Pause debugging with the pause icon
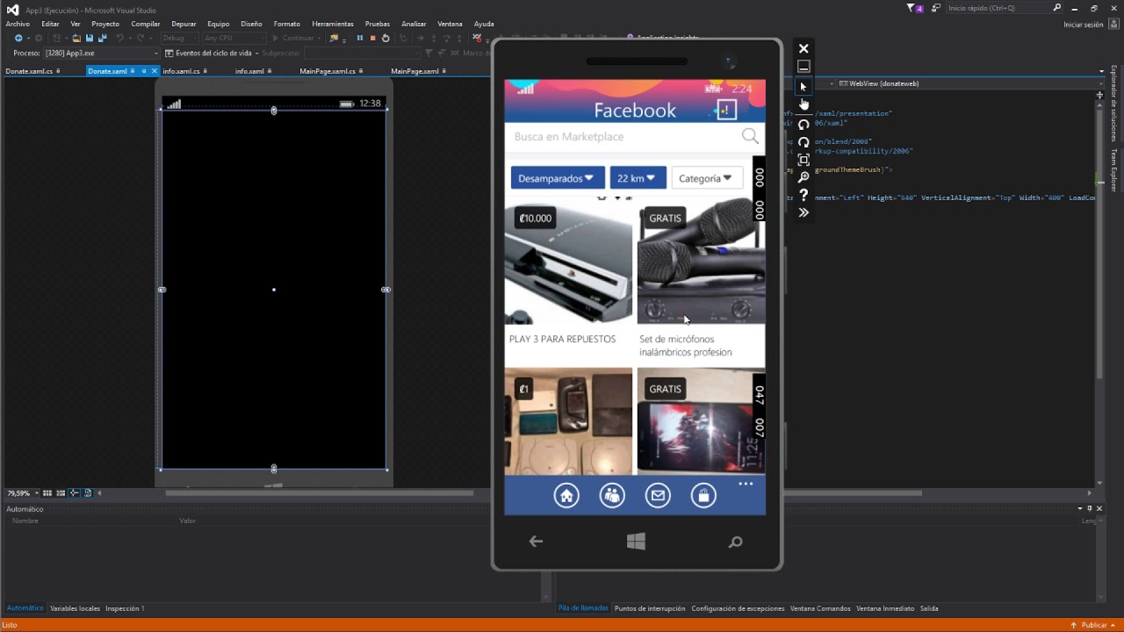 359,38
